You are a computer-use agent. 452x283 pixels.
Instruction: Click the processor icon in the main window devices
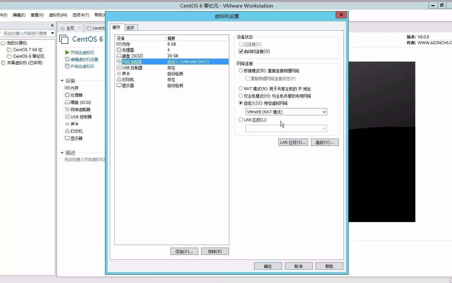(67, 95)
